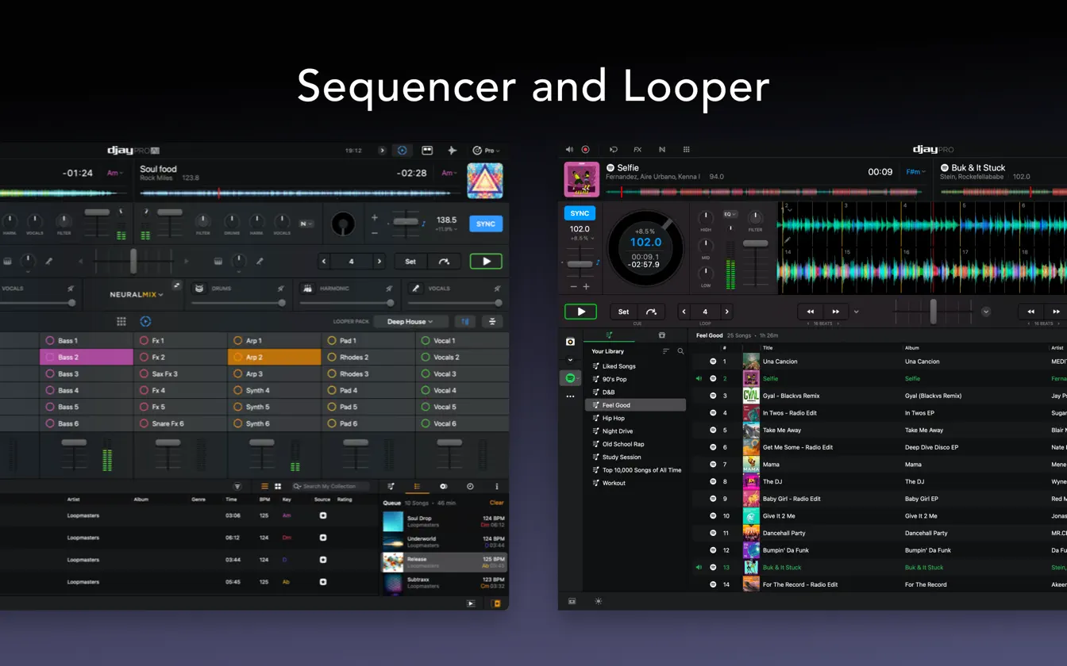Click Clear in the Queue panel
The image size is (1067, 666).
coord(497,503)
